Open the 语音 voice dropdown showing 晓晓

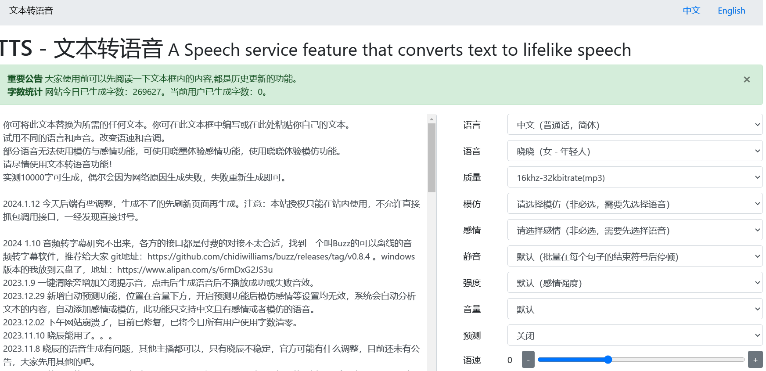[634, 151]
